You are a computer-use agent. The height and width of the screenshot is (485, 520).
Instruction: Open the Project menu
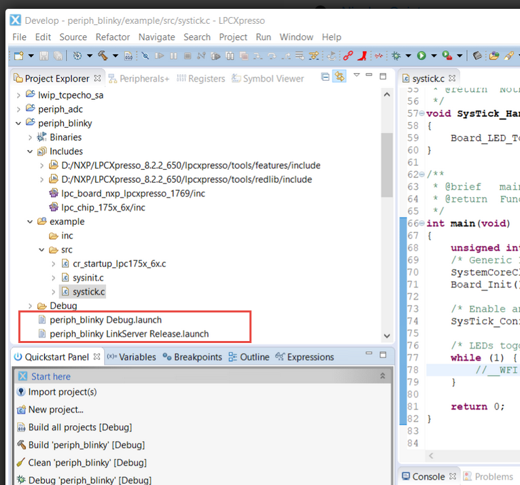[x=233, y=37]
